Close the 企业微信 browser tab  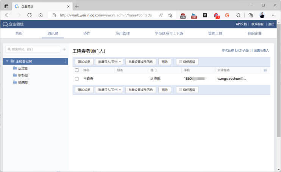click(68, 6)
